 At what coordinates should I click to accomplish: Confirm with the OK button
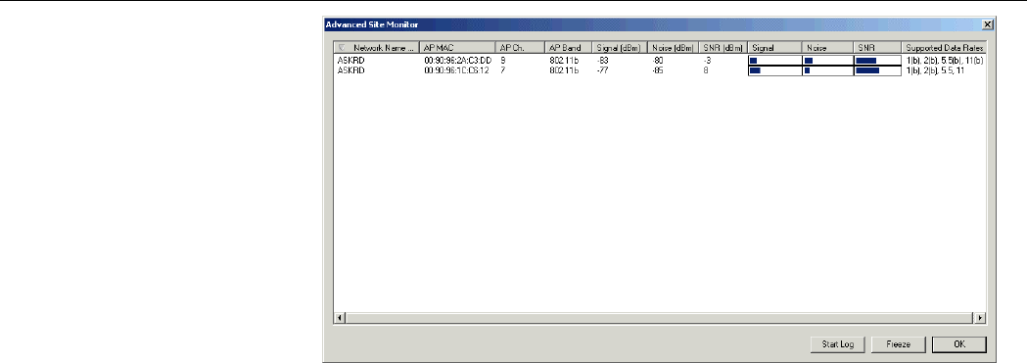pos(958,344)
